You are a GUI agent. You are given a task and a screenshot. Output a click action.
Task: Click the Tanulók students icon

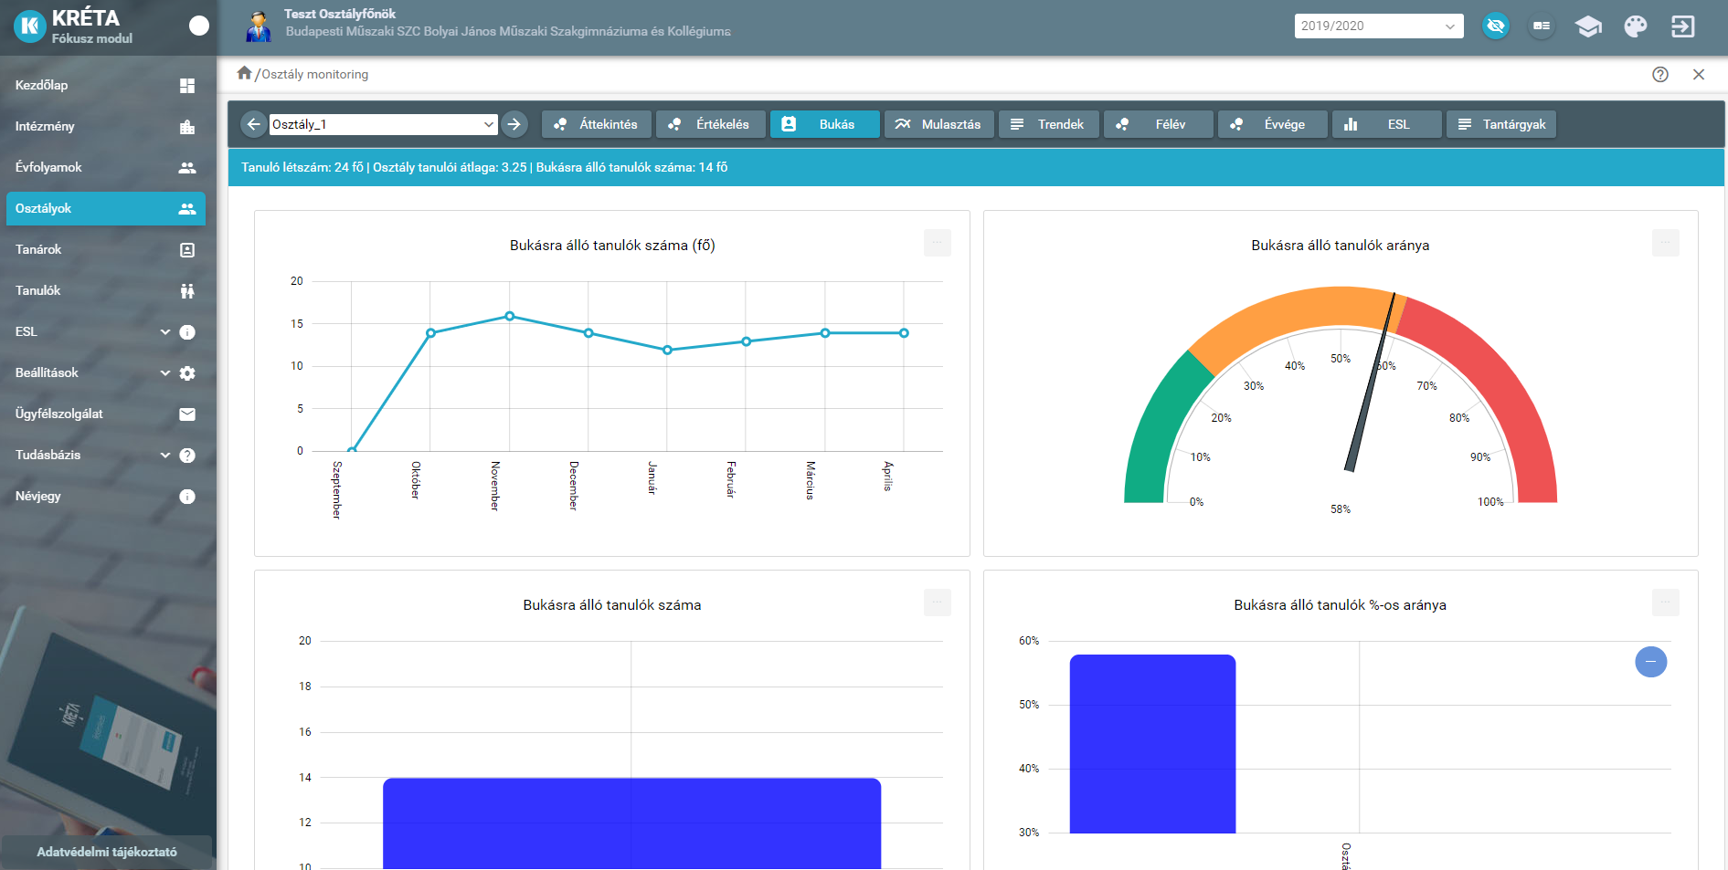187,291
